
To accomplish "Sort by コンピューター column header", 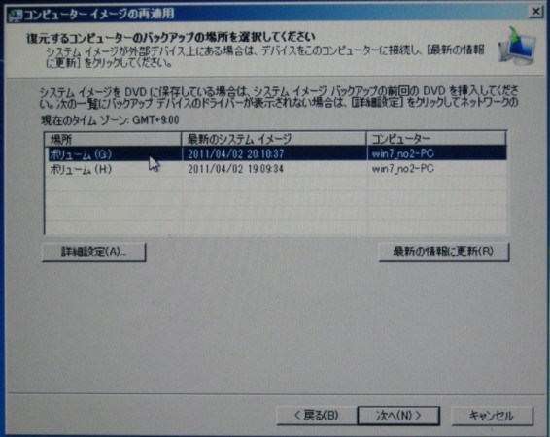I will [436, 139].
